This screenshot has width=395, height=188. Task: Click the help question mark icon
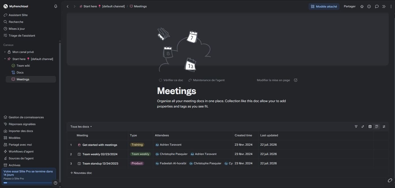coord(56,183)
